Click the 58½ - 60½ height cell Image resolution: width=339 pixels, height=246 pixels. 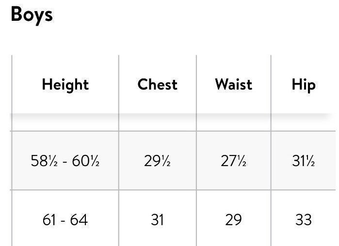(65, 161)
